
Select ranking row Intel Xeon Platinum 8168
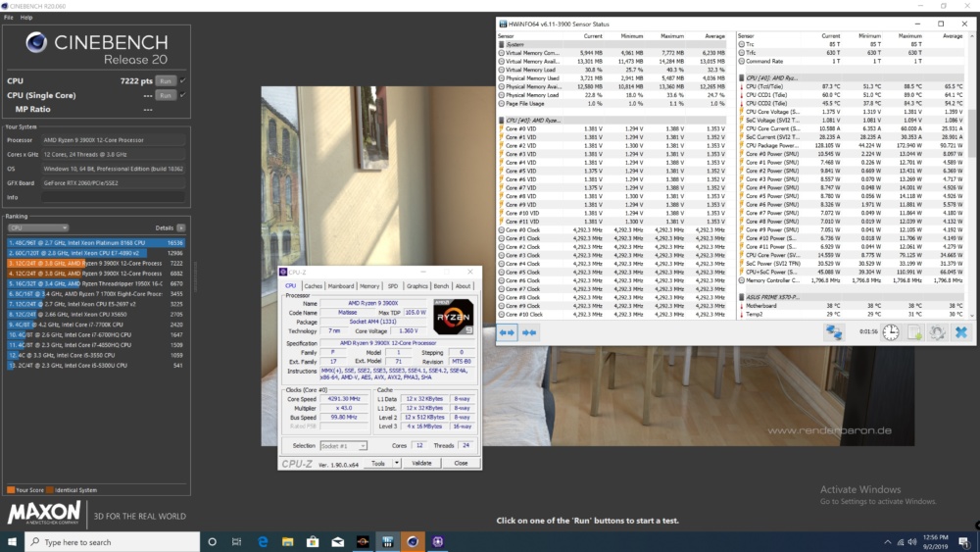96,242
